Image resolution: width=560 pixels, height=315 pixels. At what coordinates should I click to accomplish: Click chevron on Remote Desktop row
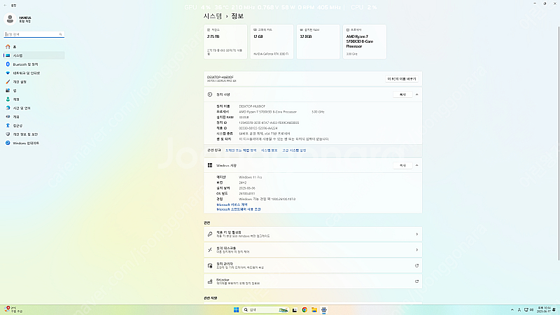tap(416, 250)
